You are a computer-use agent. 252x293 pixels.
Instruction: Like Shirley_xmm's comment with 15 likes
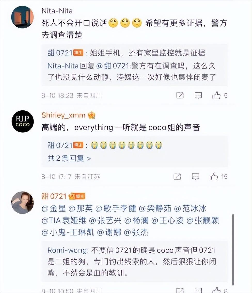coord(214,176)
